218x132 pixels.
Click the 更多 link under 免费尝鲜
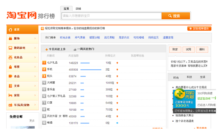[32, 121]
